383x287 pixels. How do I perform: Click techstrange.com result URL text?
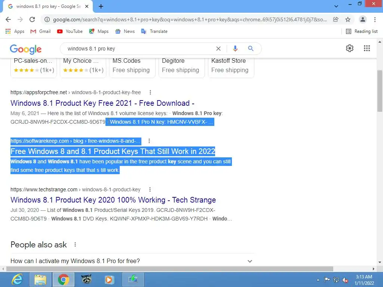(x=75, y=189)
